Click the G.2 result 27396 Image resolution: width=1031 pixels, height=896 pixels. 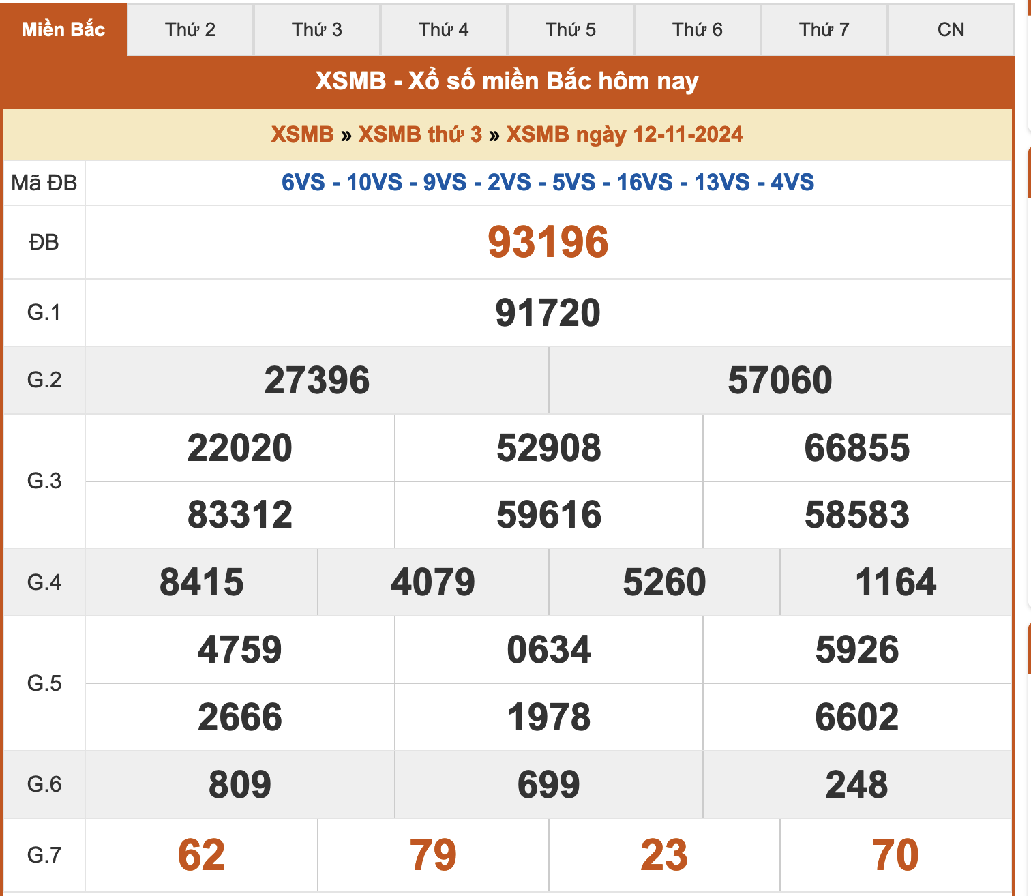(x=317, y=380)
